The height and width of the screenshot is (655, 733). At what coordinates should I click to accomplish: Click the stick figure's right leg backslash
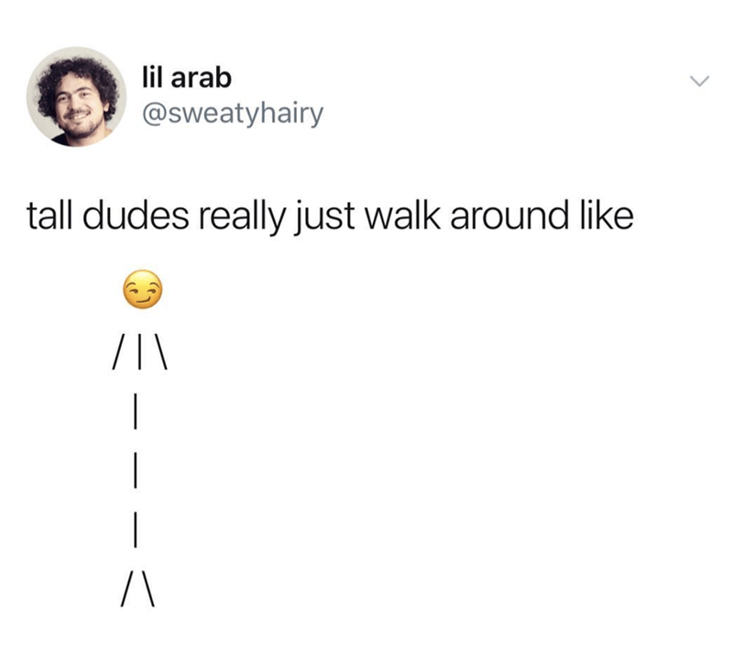[x=148, y=589]
